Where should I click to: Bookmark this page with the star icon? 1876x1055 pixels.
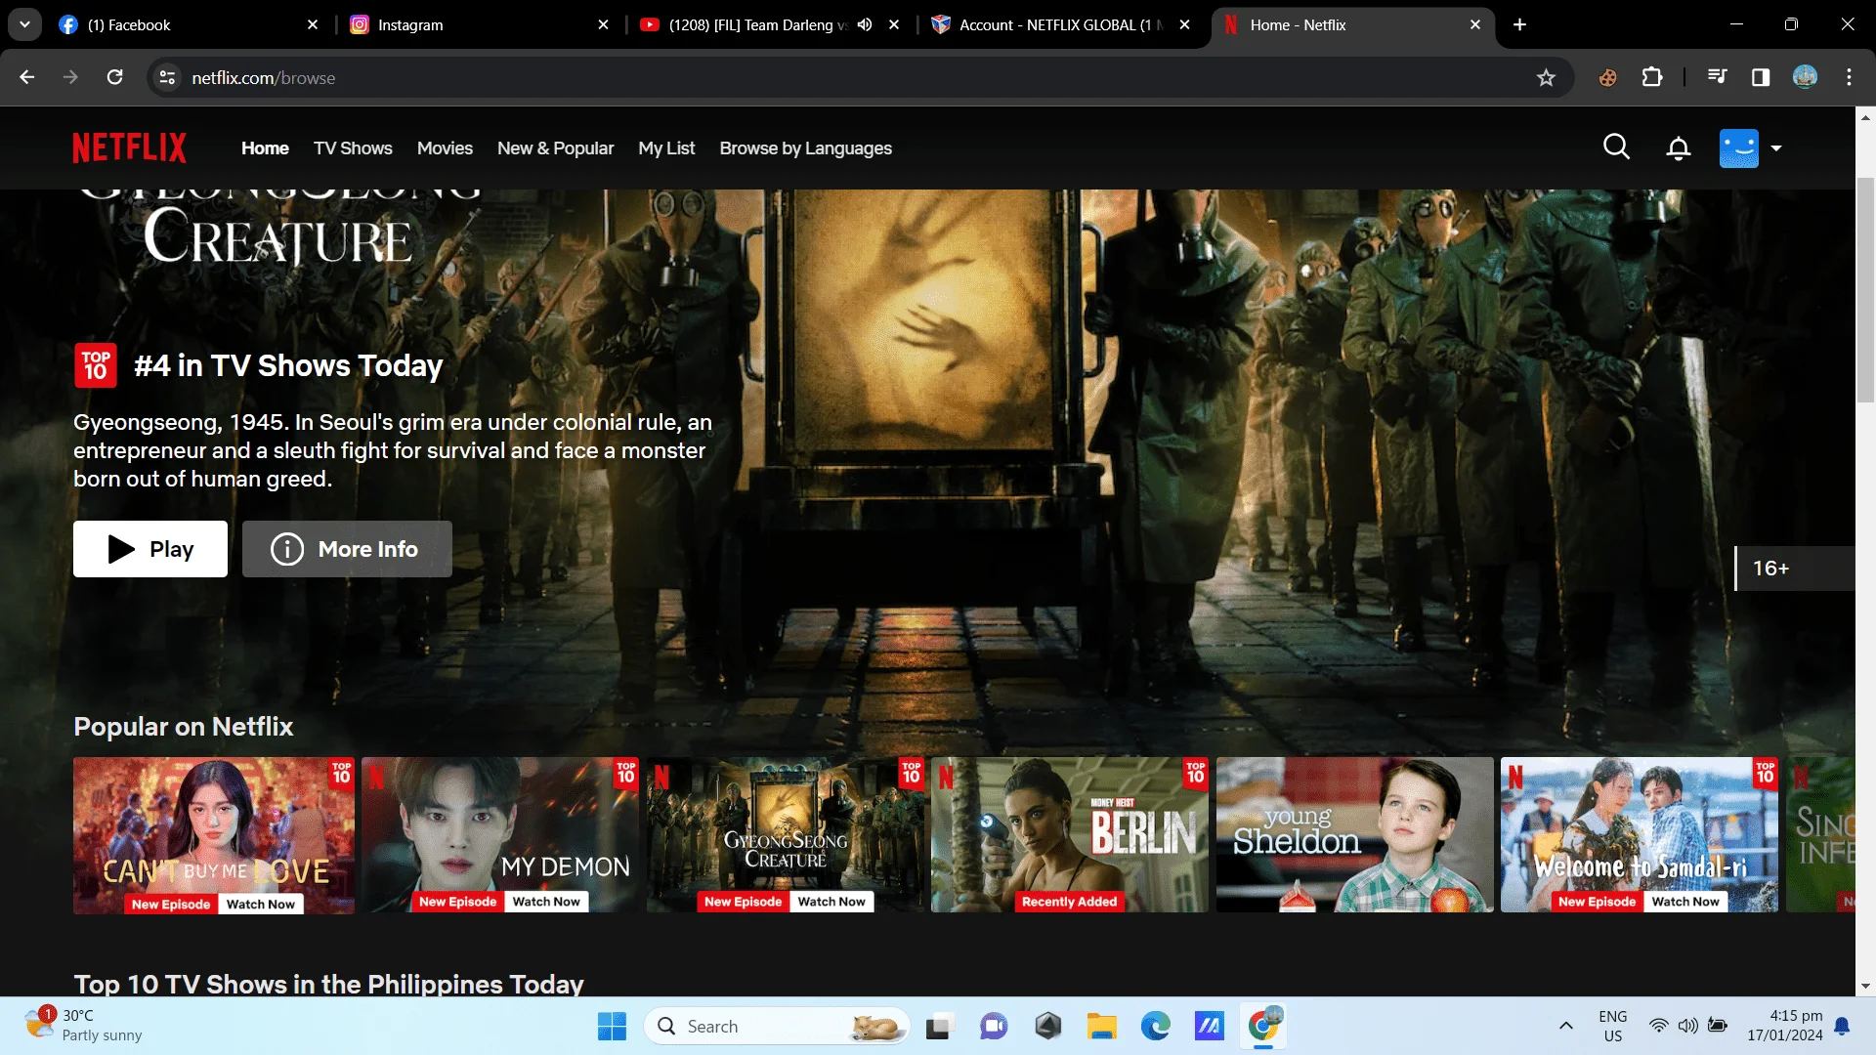click(1546, 77)
